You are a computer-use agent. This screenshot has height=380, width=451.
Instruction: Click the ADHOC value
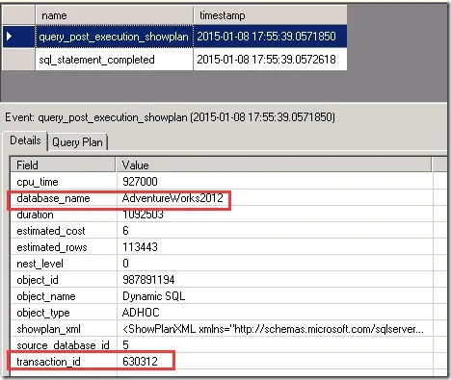[x=141, y=313]
